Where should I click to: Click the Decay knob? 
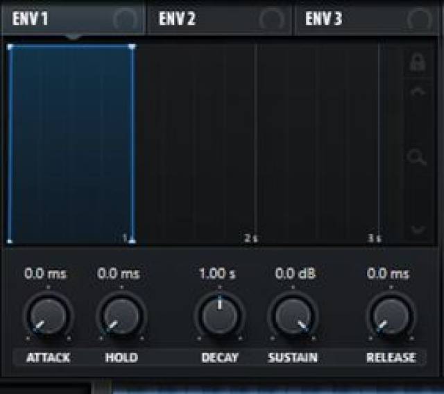220,316
